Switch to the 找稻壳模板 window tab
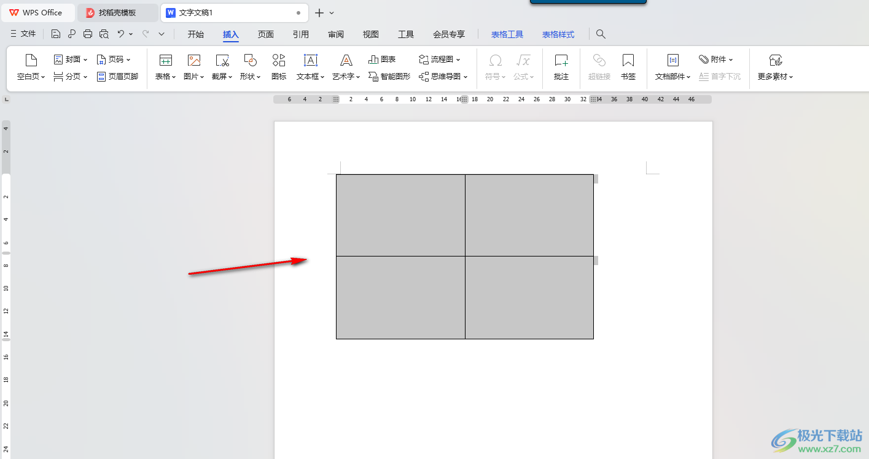The width and height of the screenshot is (869, 459). pyautogui.click(x=117, y=13)
